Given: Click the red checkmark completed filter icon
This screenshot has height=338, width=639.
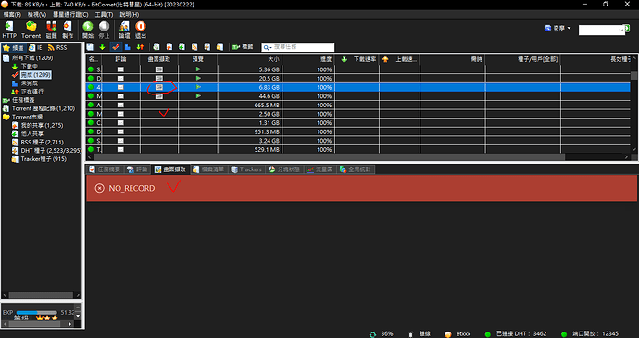Looking at the screenshot, I should (115, 47).
